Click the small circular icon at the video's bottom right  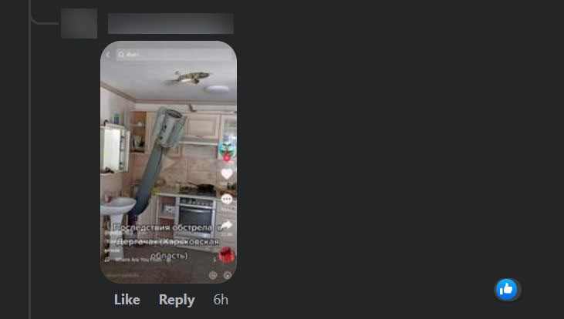point(228,275)
